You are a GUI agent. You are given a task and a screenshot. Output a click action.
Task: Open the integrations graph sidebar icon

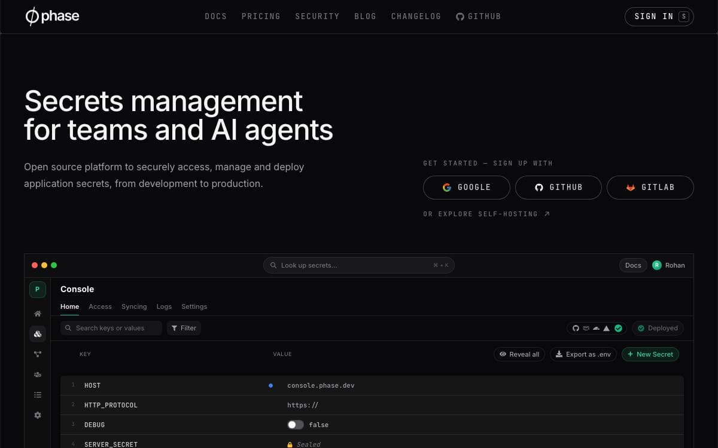tap(38, 354)
